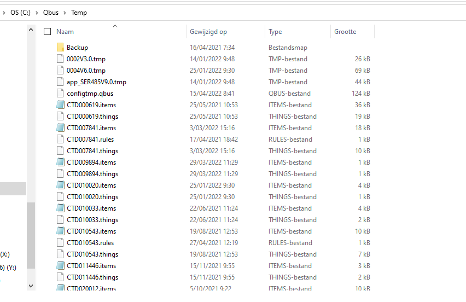Image resolution: width=466 pixels, height=302 pixels.
Task: Select the CTD010543.items notepad icon
Action: click(x=60, y=231)
